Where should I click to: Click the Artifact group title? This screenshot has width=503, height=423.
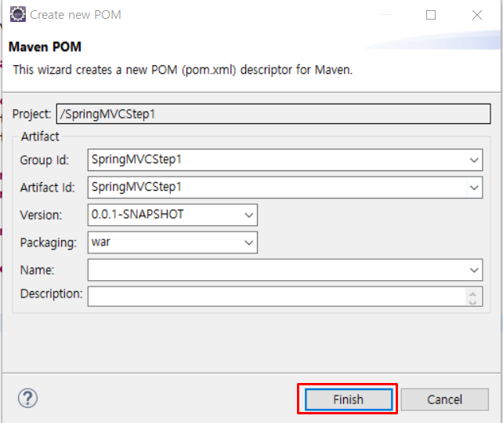click(x=40, y=137)
